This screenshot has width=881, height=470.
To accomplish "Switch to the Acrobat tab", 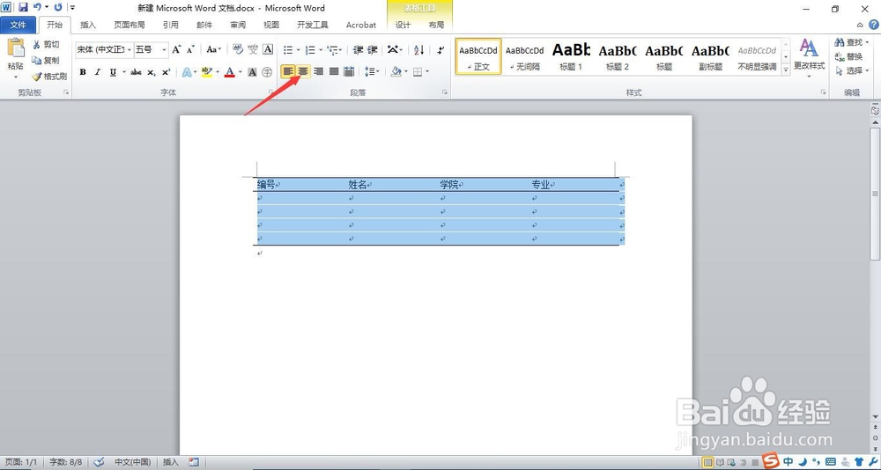I will [361, 25].
